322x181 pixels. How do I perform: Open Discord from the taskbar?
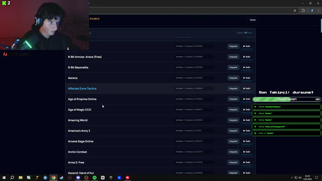(78, 178)
